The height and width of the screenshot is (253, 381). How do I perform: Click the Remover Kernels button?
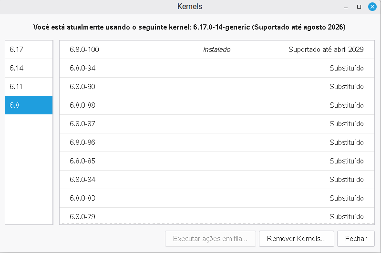click(296, 239)
